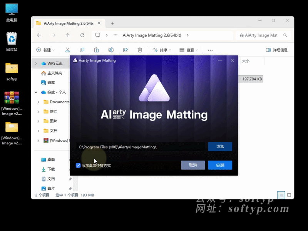Expand the 文档 folder node under OneDrive
The image size is (308, 231).
pos(38,131)
